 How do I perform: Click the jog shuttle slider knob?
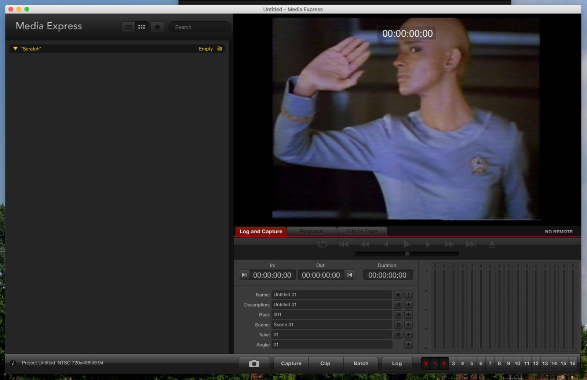pyautogui.click(x=407, y=254)
